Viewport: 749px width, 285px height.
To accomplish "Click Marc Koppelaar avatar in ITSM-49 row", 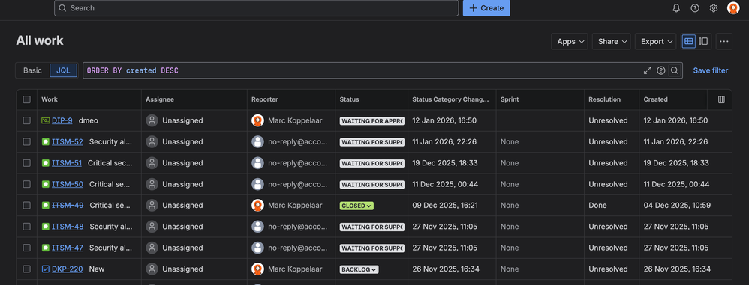I will pyautogui.click(x=258, y=206).
